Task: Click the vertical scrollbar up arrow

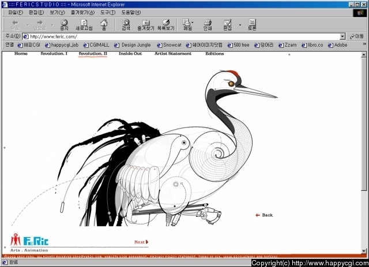Action: pyautogui.click(x=364, y=55)
